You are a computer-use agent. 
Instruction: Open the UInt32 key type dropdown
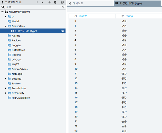point(83,16)
